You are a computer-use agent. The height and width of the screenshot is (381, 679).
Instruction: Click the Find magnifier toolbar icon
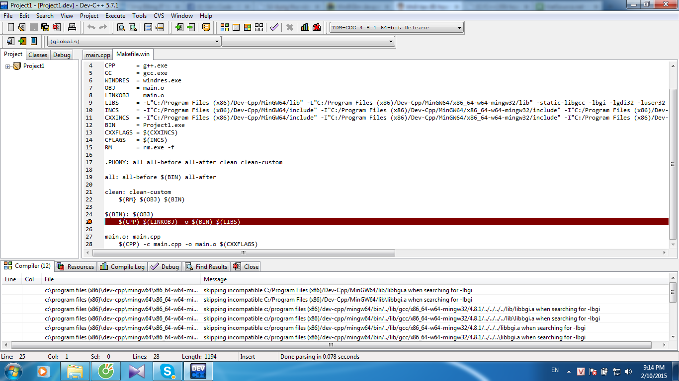click(121, 27)
